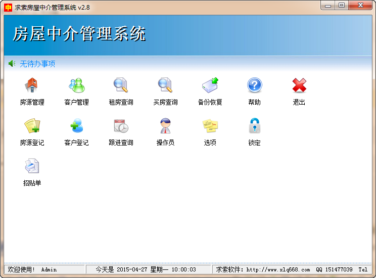Click the green speaker notification icon

[12, 64]
